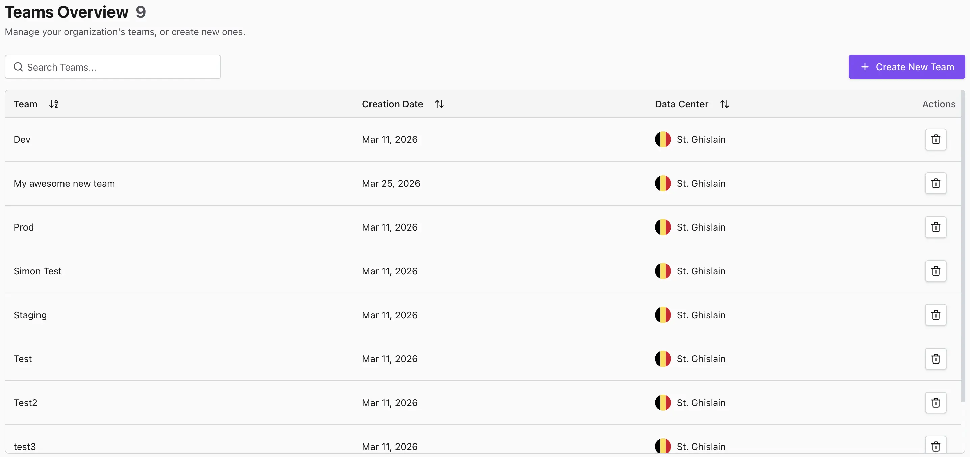
Task: Delete the Staging team
Action: click(x=935, y=315)
